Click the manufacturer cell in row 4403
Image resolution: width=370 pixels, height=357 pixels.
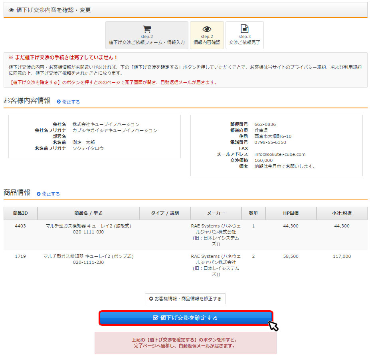(216, 235)
